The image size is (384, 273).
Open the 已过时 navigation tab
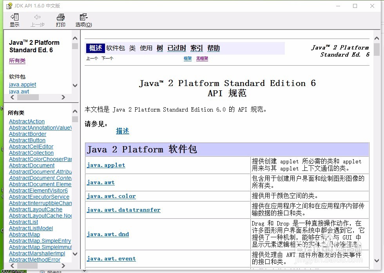177,48
